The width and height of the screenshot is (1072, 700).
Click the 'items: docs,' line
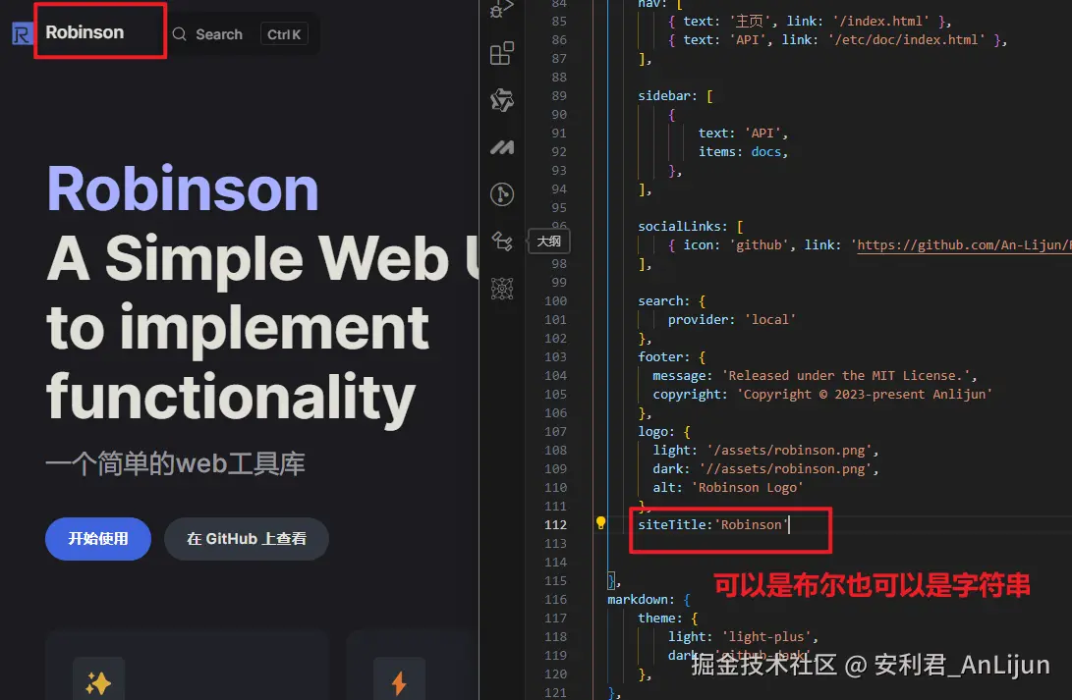coord(743,151)
